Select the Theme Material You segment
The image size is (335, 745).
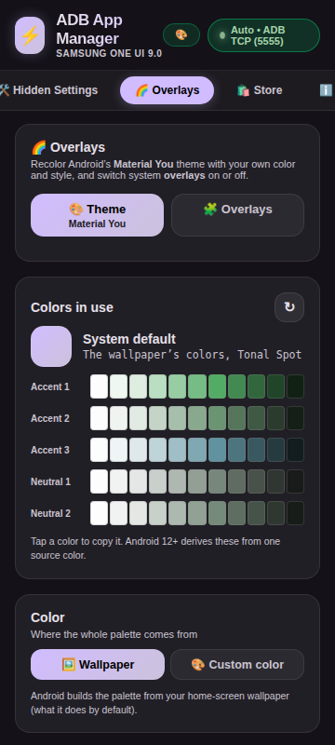point(98,215)
